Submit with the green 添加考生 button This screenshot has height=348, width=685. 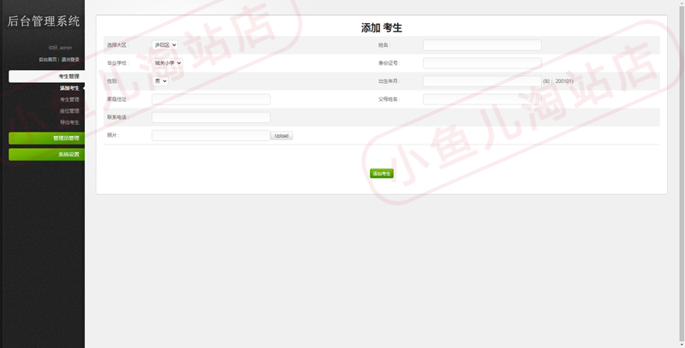point(381,174)
